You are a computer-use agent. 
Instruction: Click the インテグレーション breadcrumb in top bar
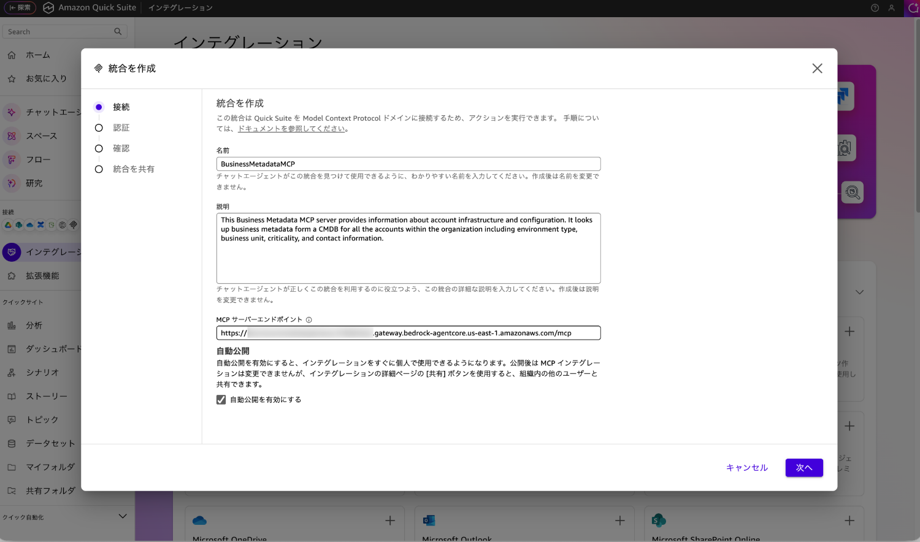(x=180, y=8)
